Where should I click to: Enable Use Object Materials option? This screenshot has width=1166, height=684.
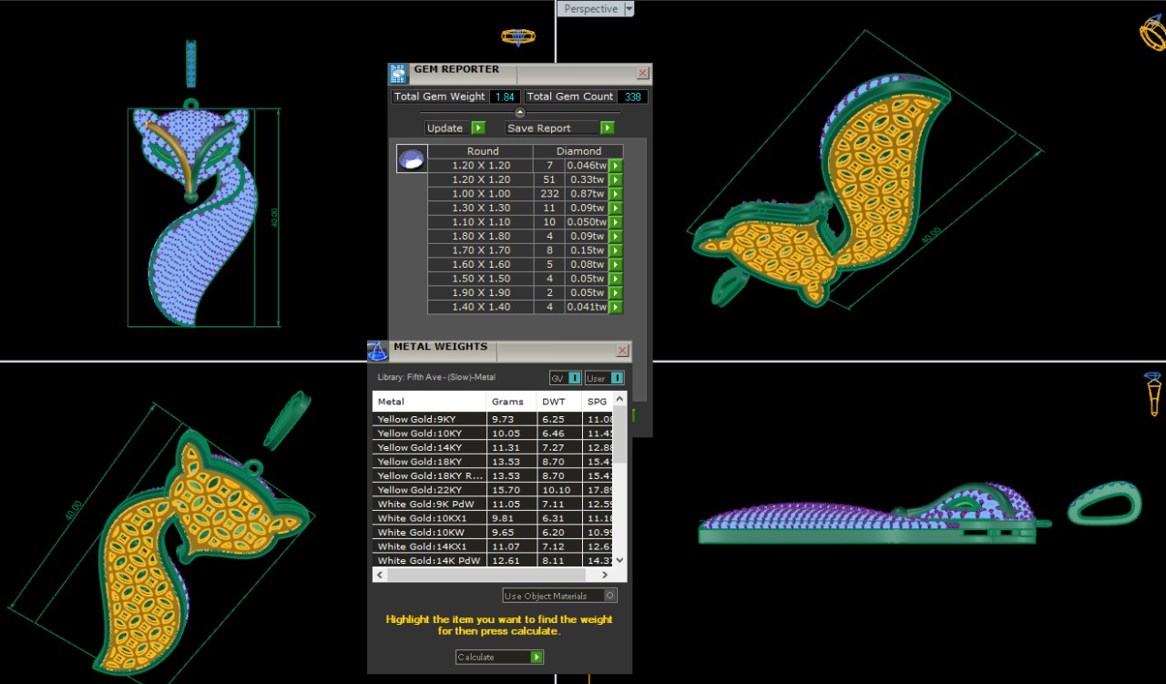(609, 596)
